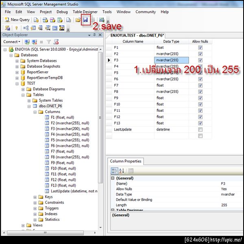Image resolution: width=244 pixels, height=244 pixels.
Task: Click the scroll-down arrow in Object Explorer
Action: tap(100, 227)
